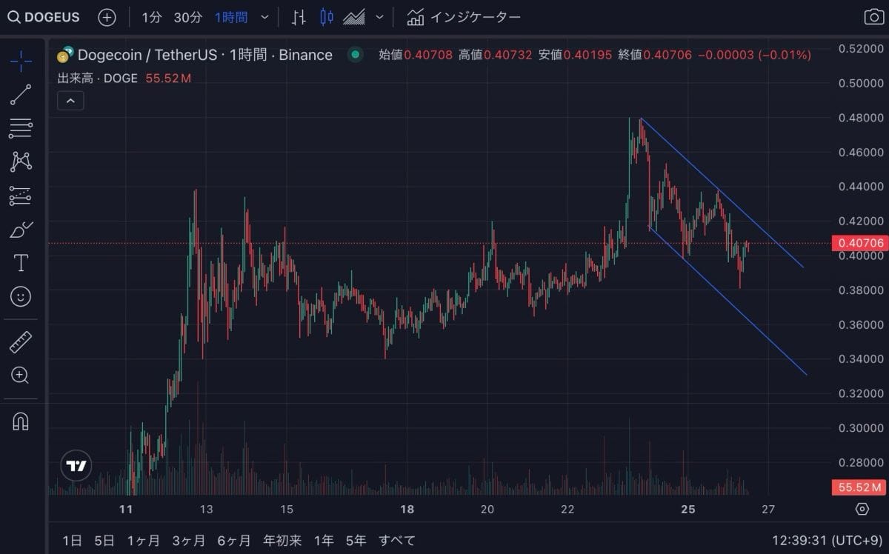Add a symbol to compare with plus icon
Image resolution: width=889 pixels, height=554 pixels.
[x=107, y=17]
